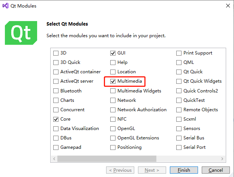Screen dimensions: 234x177
Task: Tick the Remote Objects checkbox
Action: click(x=179, y=110)
